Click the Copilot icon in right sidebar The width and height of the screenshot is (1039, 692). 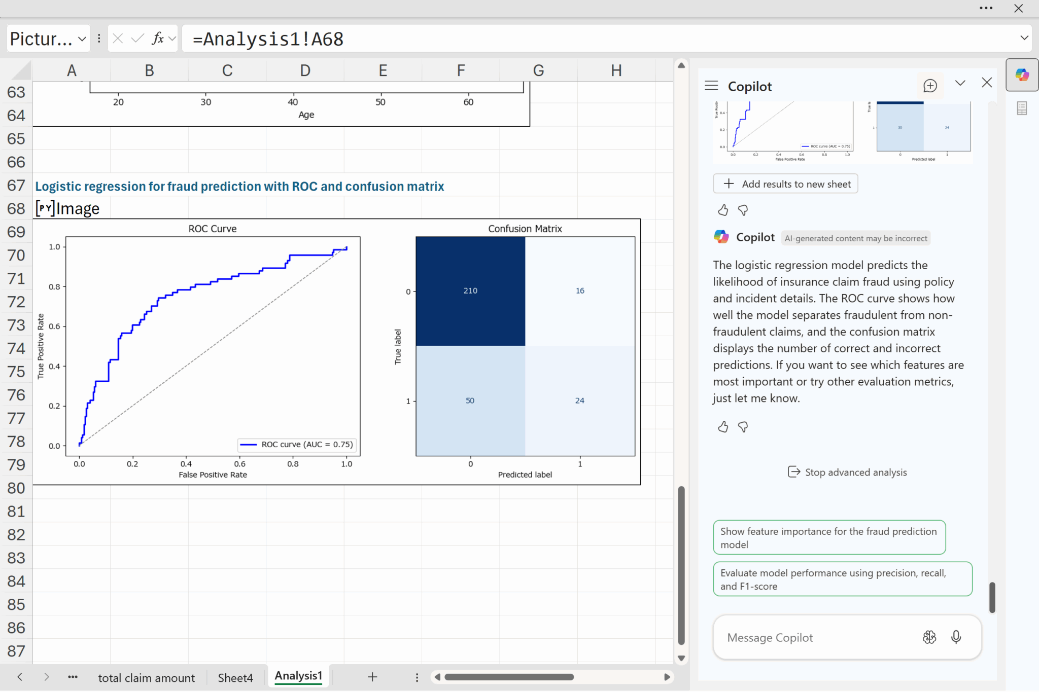1022,75
